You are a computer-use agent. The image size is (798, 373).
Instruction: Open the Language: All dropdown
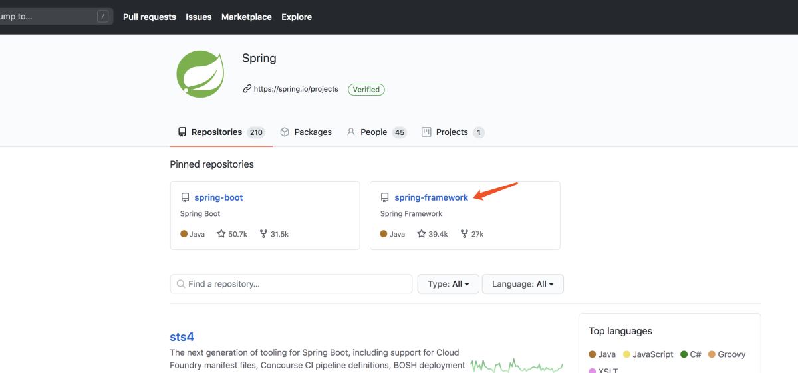[x=522, y=284]
